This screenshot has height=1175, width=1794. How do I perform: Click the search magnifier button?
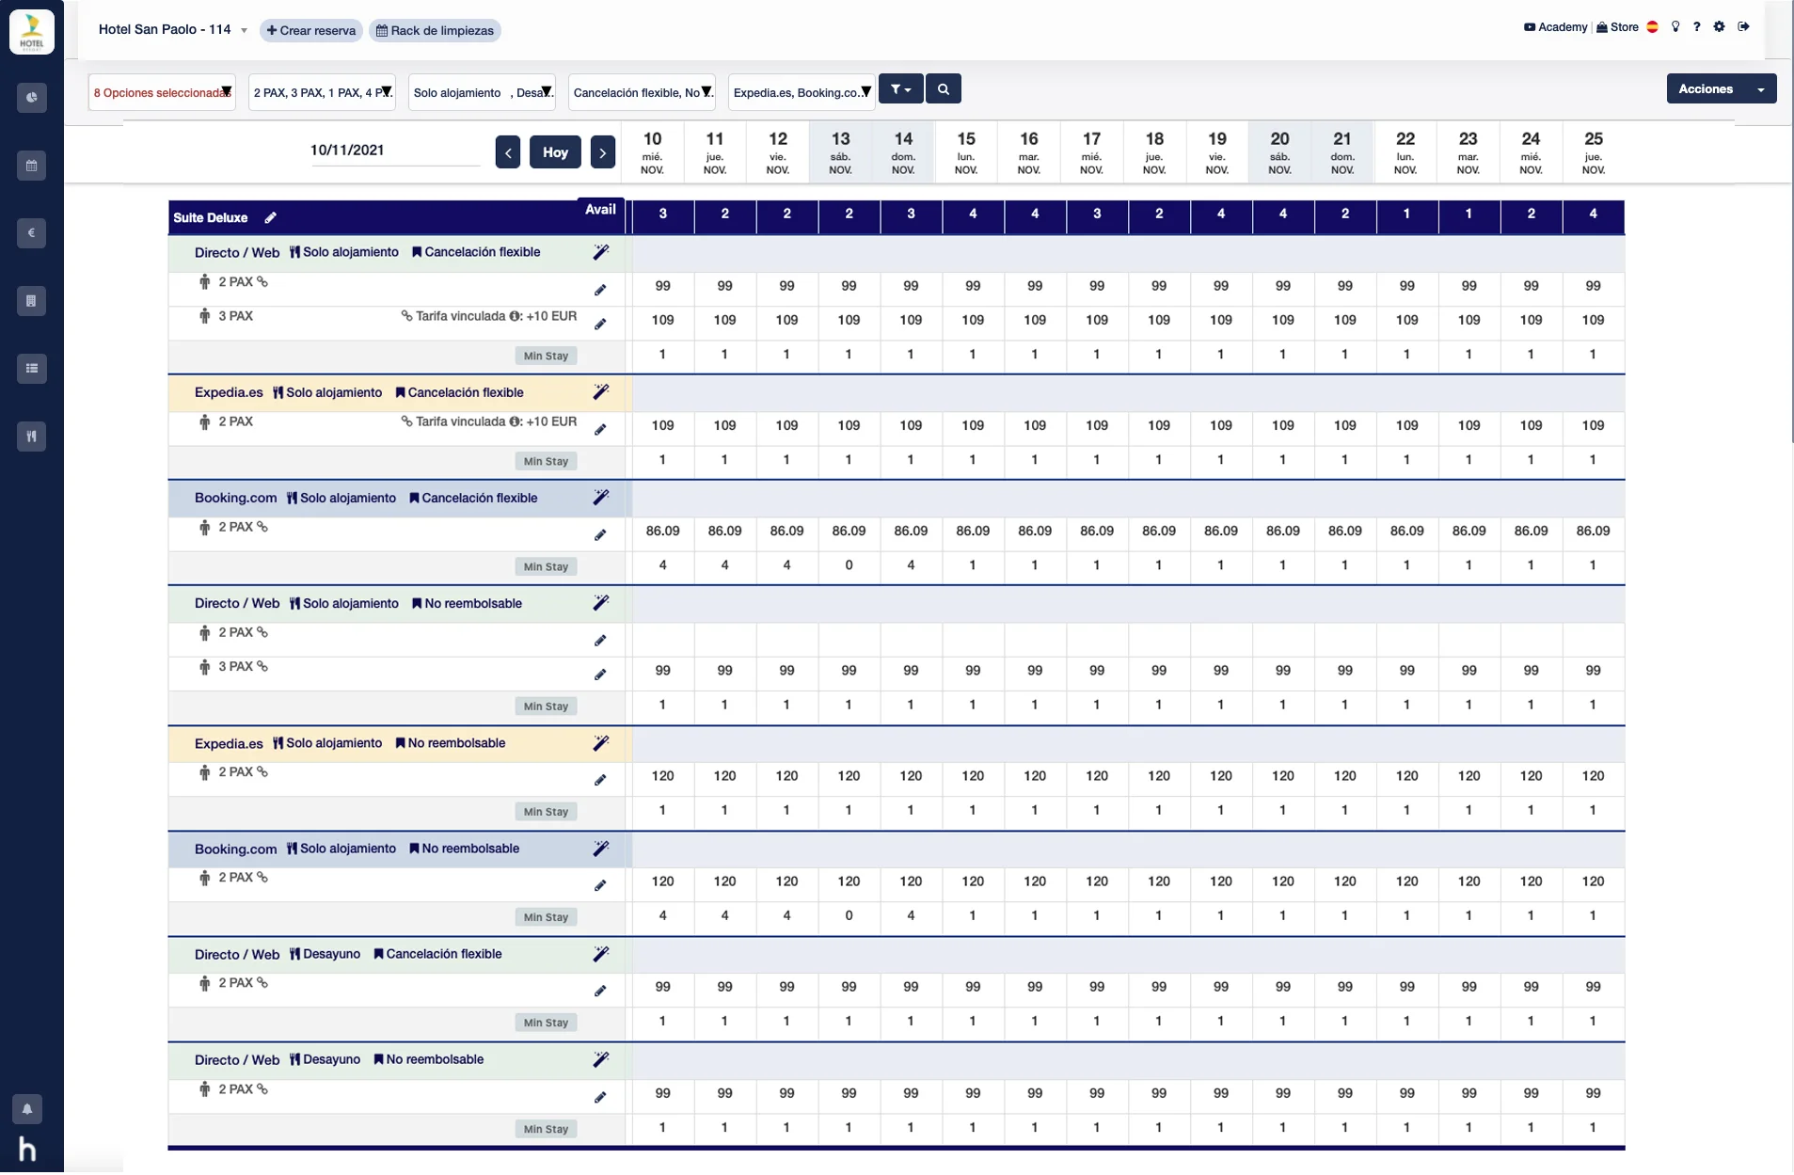pyautogui.click(x=943, y=89)
